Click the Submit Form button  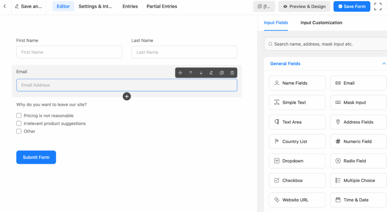[x=36, y=157]
